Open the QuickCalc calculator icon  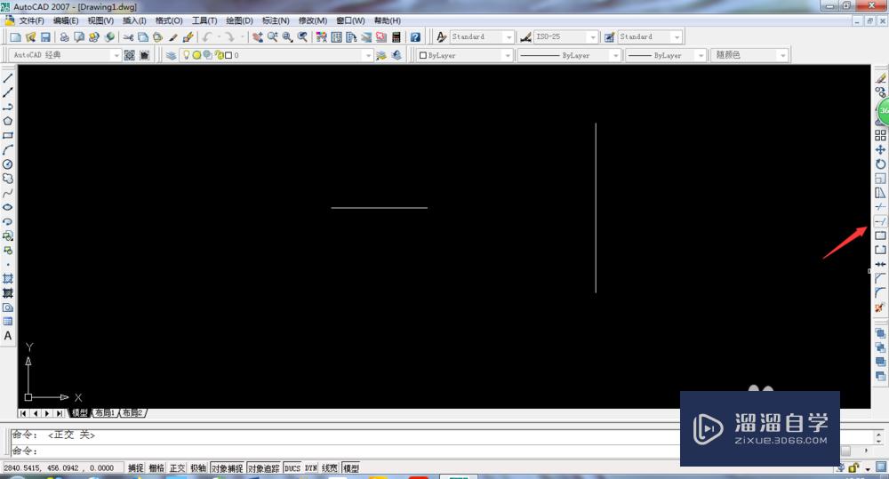point(396,36)
